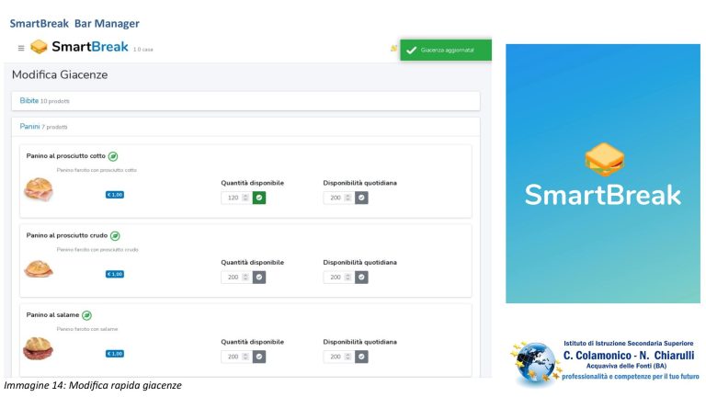Image resolution: width=706 pixels, height=397 pixels.
Task: Open the salame sandwich thumbnail
Action: point(38,348)
